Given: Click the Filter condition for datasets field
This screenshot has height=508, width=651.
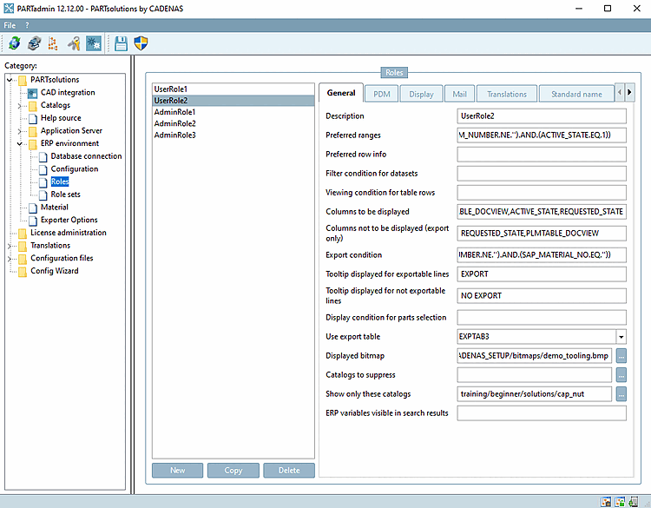Looking at the screenshot, I should (x=542, y=173).
